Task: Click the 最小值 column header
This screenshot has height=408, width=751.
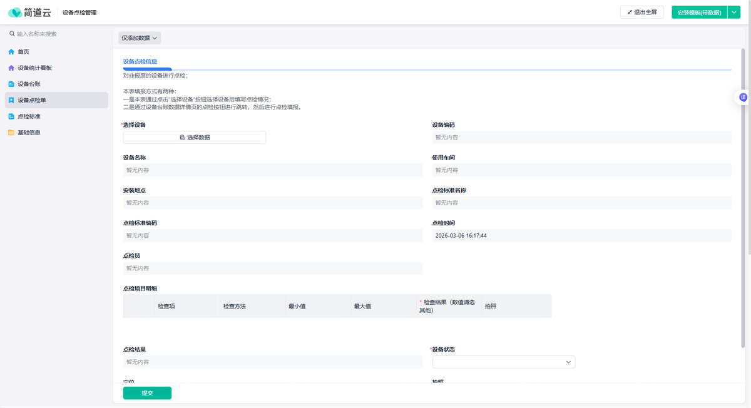Action: [317, 306]
